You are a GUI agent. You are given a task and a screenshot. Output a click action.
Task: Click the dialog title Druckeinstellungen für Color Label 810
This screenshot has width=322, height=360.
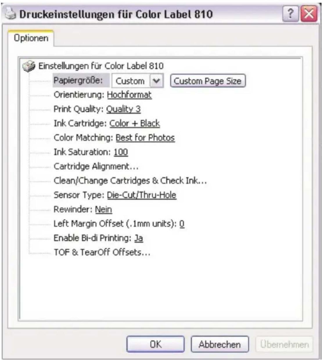tap(116, 14)
